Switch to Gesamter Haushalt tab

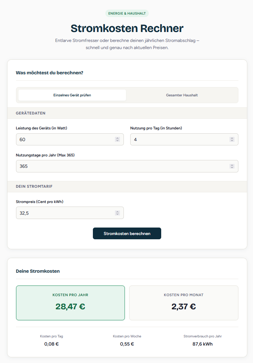tap(182, 95)
